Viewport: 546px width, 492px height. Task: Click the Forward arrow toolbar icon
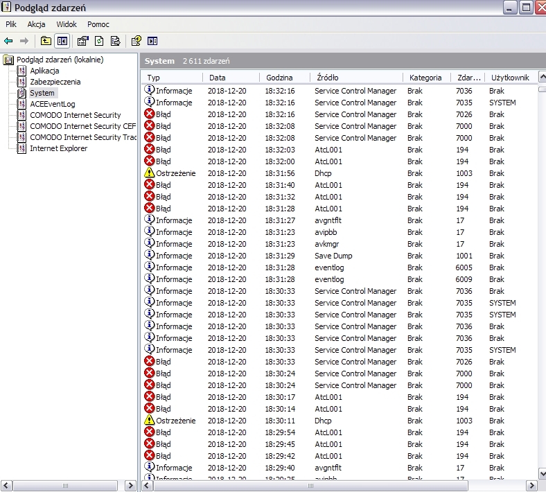coord(24,41)
